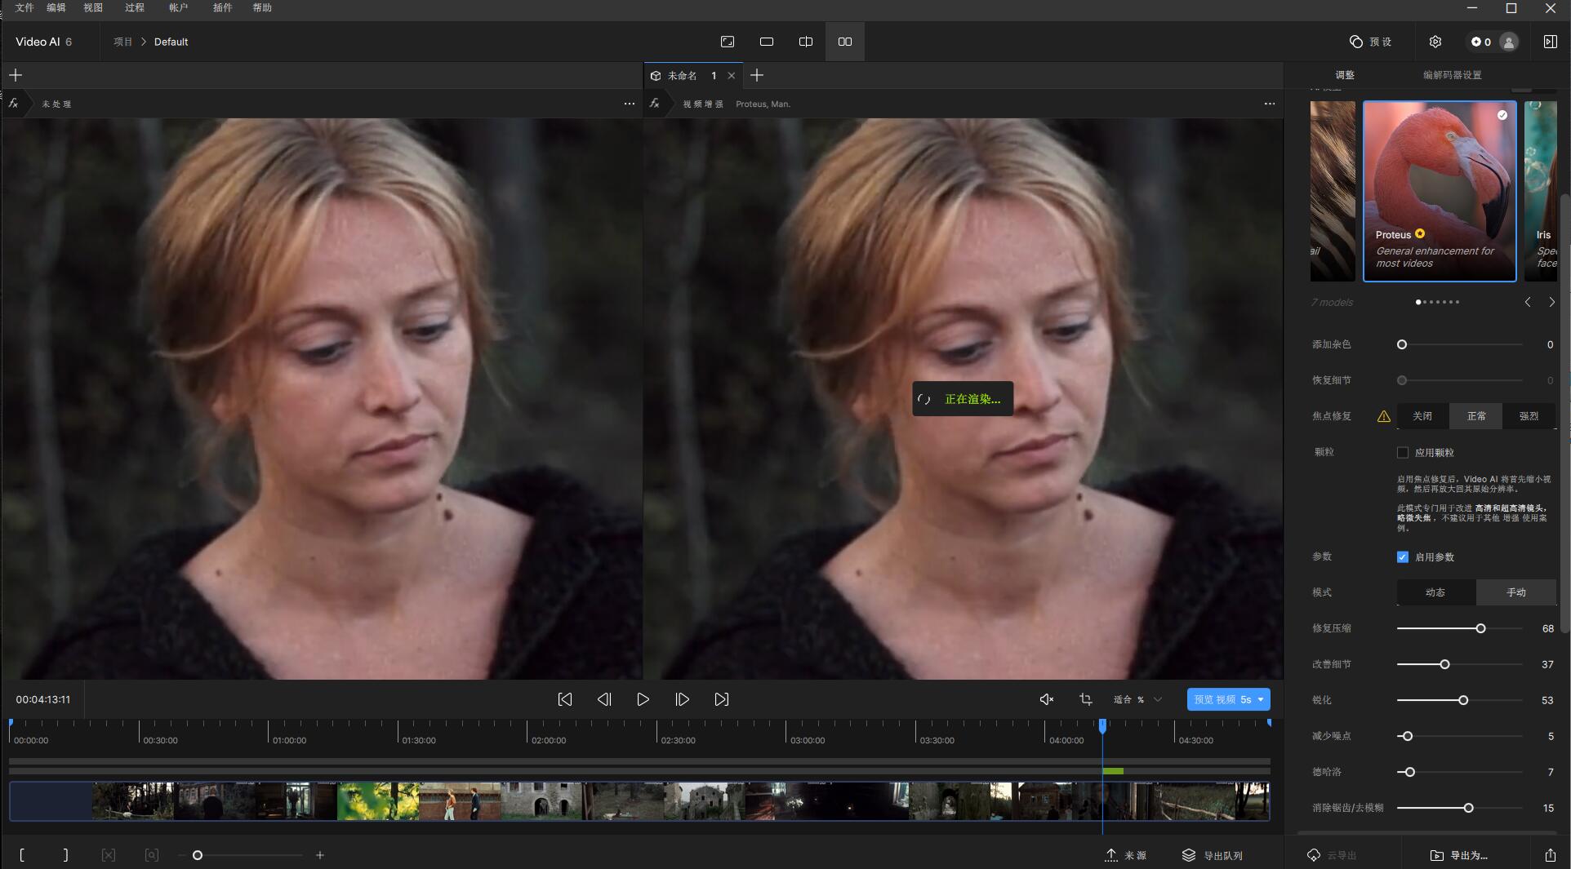This screenshot has width=1571, height=869.
Task: Click the fx icon above enhanced preview
Action: [x=655, y=104]
